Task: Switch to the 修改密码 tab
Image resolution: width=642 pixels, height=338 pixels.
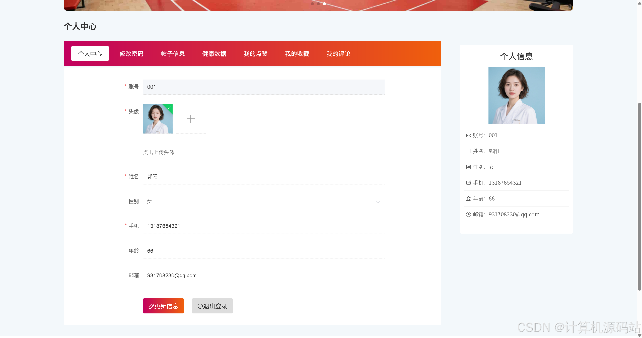Action: pos(131,53)
